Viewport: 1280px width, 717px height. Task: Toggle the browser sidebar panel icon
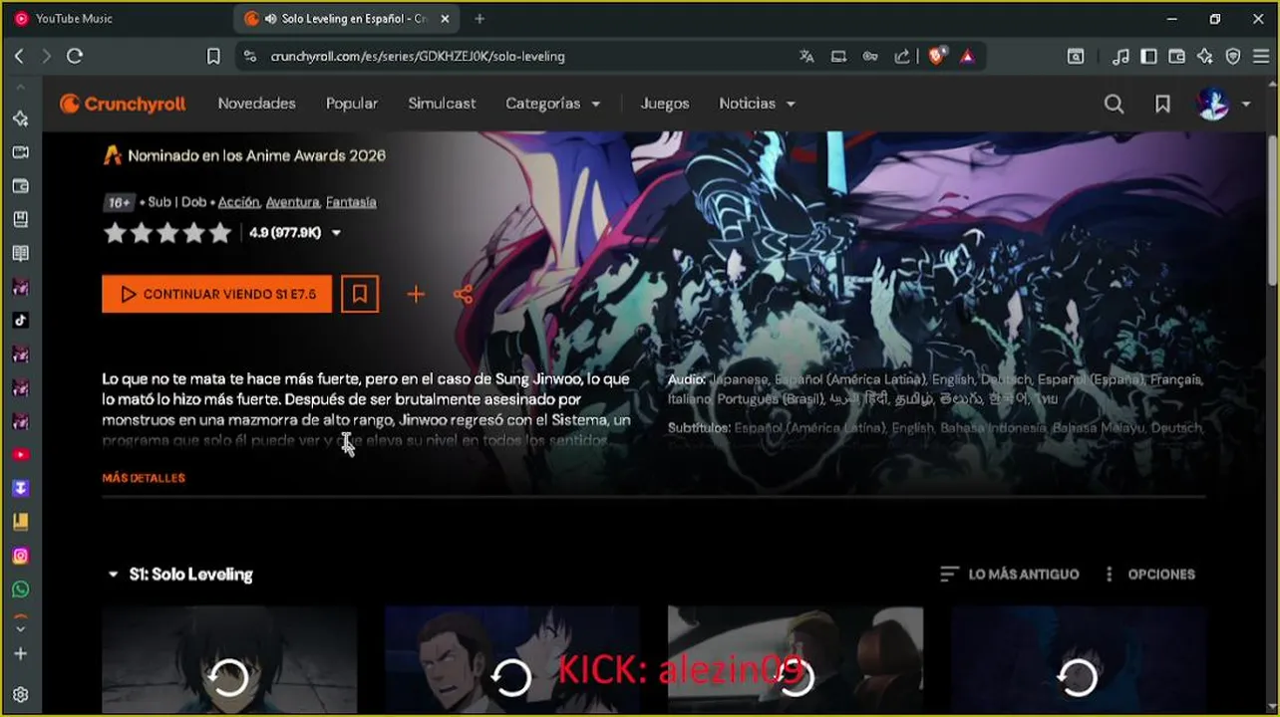tap(1149, 57)
